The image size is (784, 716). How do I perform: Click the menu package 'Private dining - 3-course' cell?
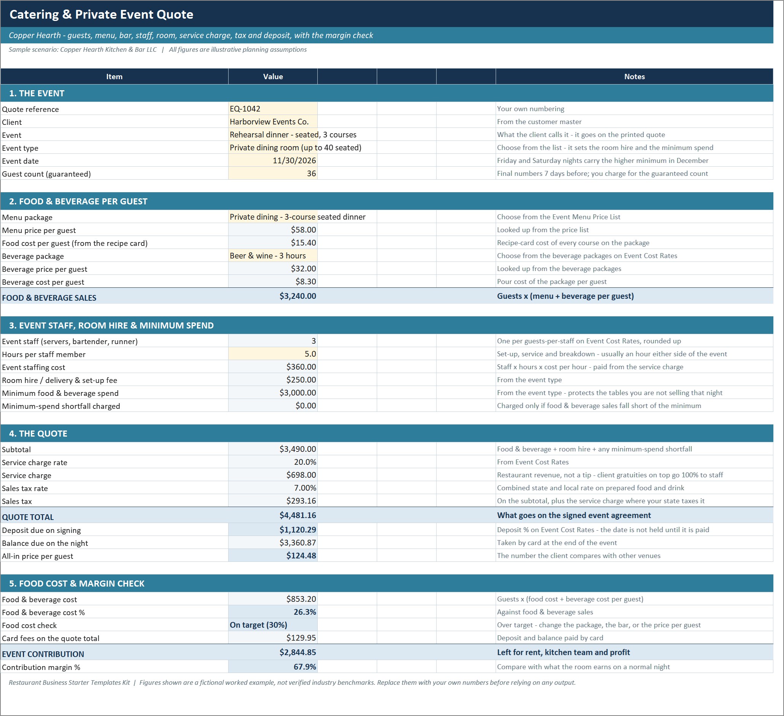point(273,217)
